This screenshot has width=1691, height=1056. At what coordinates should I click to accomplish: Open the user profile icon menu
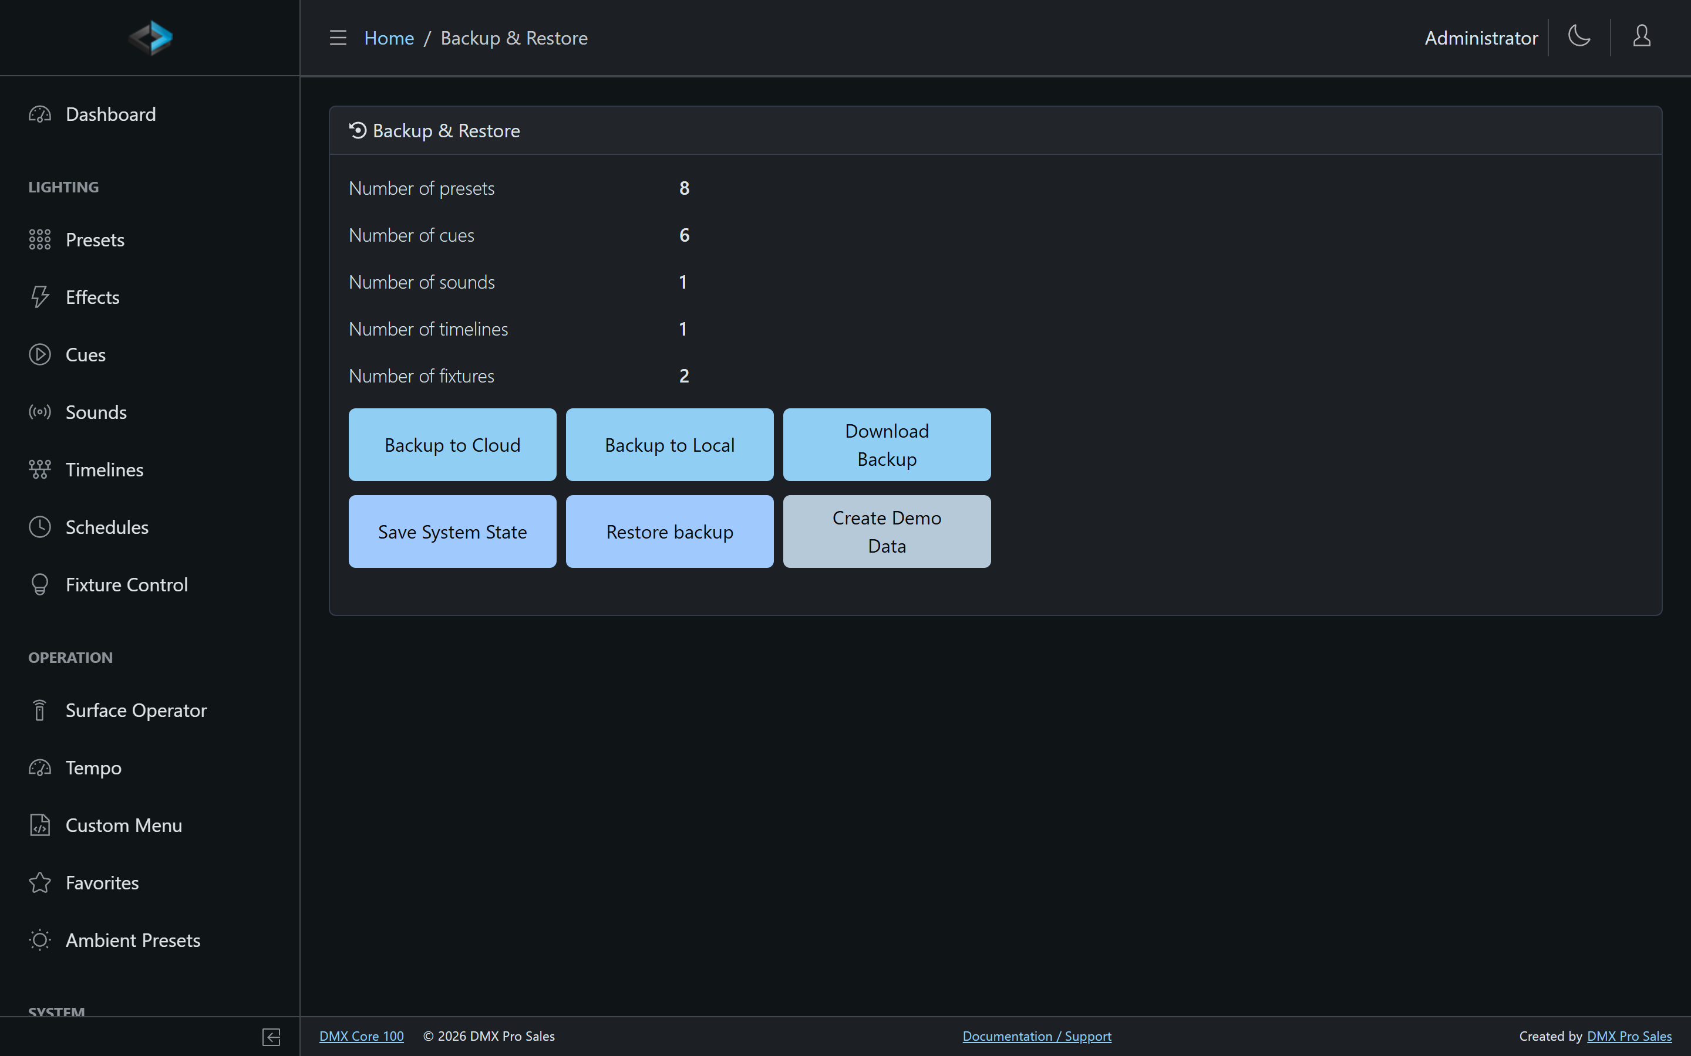(1642, 36)
